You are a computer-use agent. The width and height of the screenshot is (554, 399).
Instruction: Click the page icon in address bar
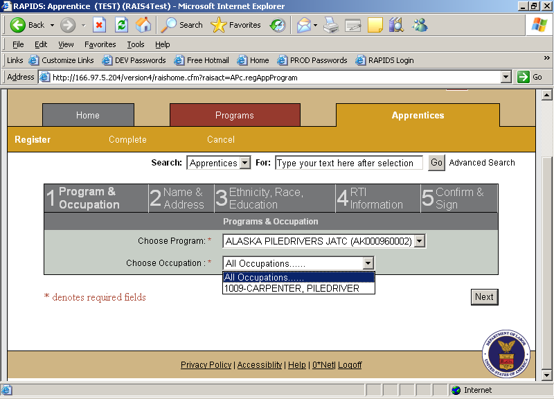[44, 77]
